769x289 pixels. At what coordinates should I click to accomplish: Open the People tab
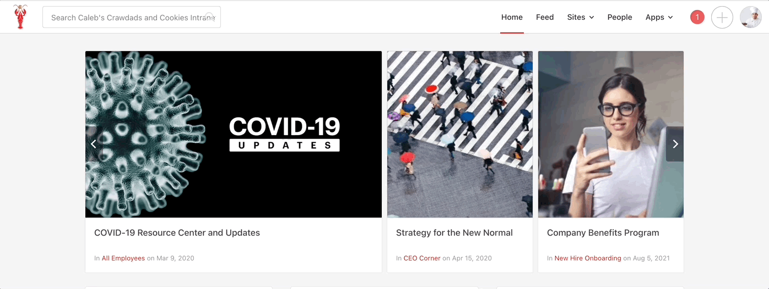point(620,17)
